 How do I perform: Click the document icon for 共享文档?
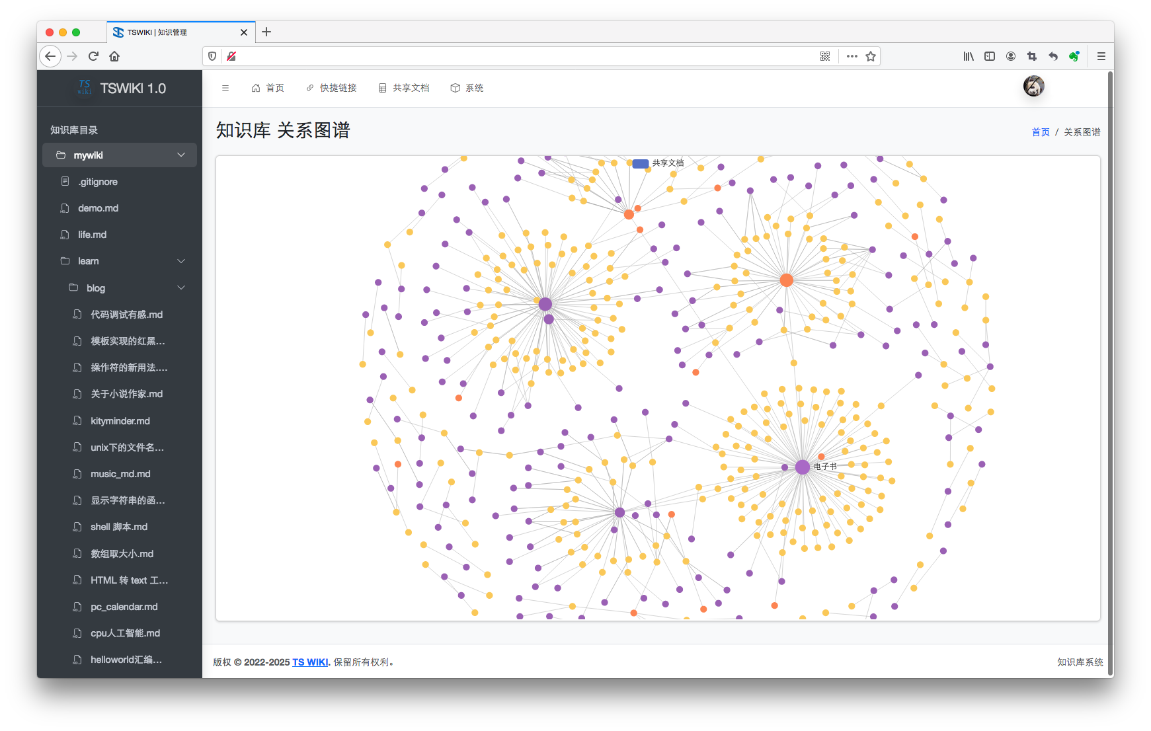click(381, 87)
